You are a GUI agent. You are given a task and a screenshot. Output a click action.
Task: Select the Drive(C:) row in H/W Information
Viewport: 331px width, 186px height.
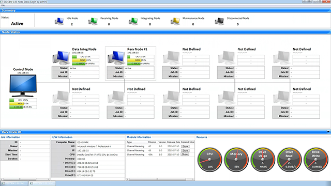tap(88, 163)
